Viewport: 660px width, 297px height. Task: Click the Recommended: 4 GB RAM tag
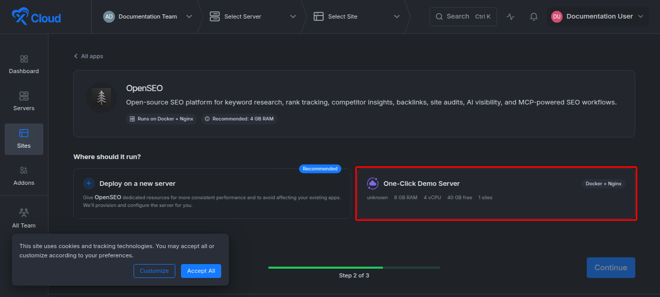coord(239,119)
